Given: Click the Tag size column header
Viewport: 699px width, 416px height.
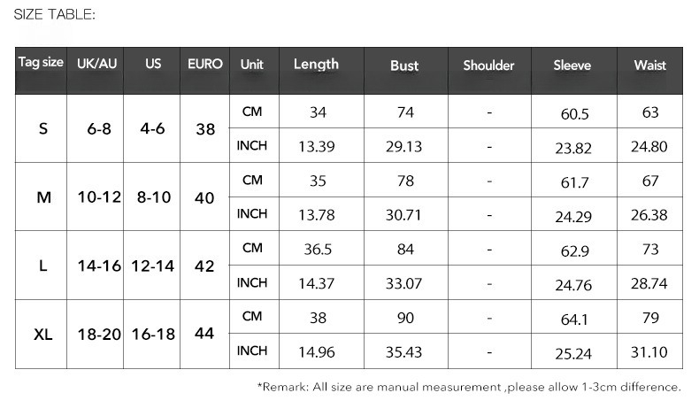Looking at the screenshot, I should pyautogui.click(x=41, y=71).
